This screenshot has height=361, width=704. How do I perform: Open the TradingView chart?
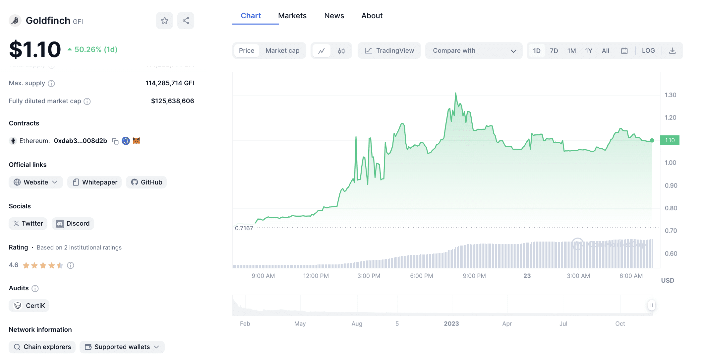pyautogui.click(x=389, y=51)
